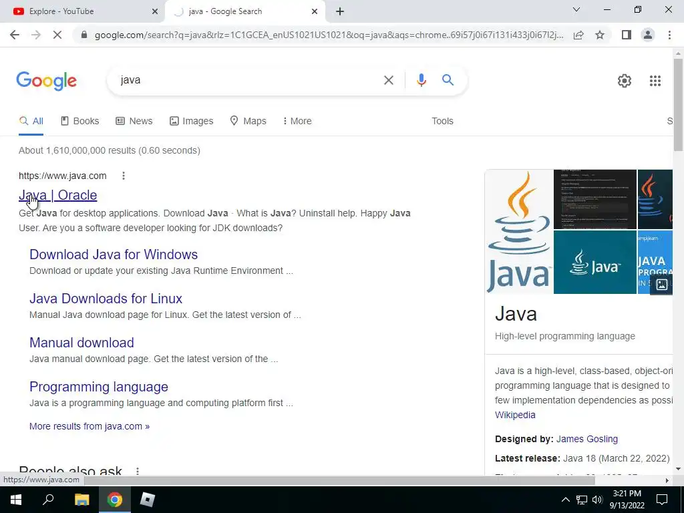Screen dimensions: 684x513
Task: Click the voice search microphone icon
Action: click(x=421, y=80)
